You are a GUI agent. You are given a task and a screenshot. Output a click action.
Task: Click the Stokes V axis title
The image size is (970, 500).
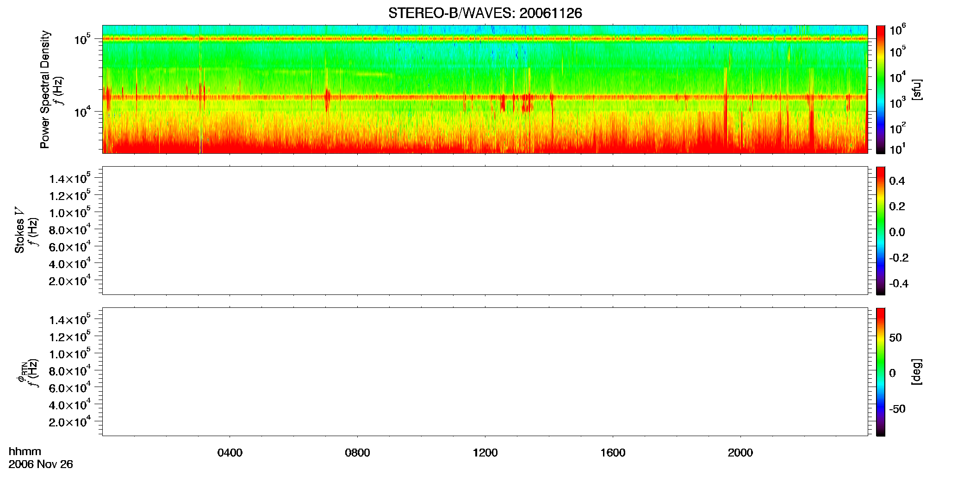coord(20,231)
